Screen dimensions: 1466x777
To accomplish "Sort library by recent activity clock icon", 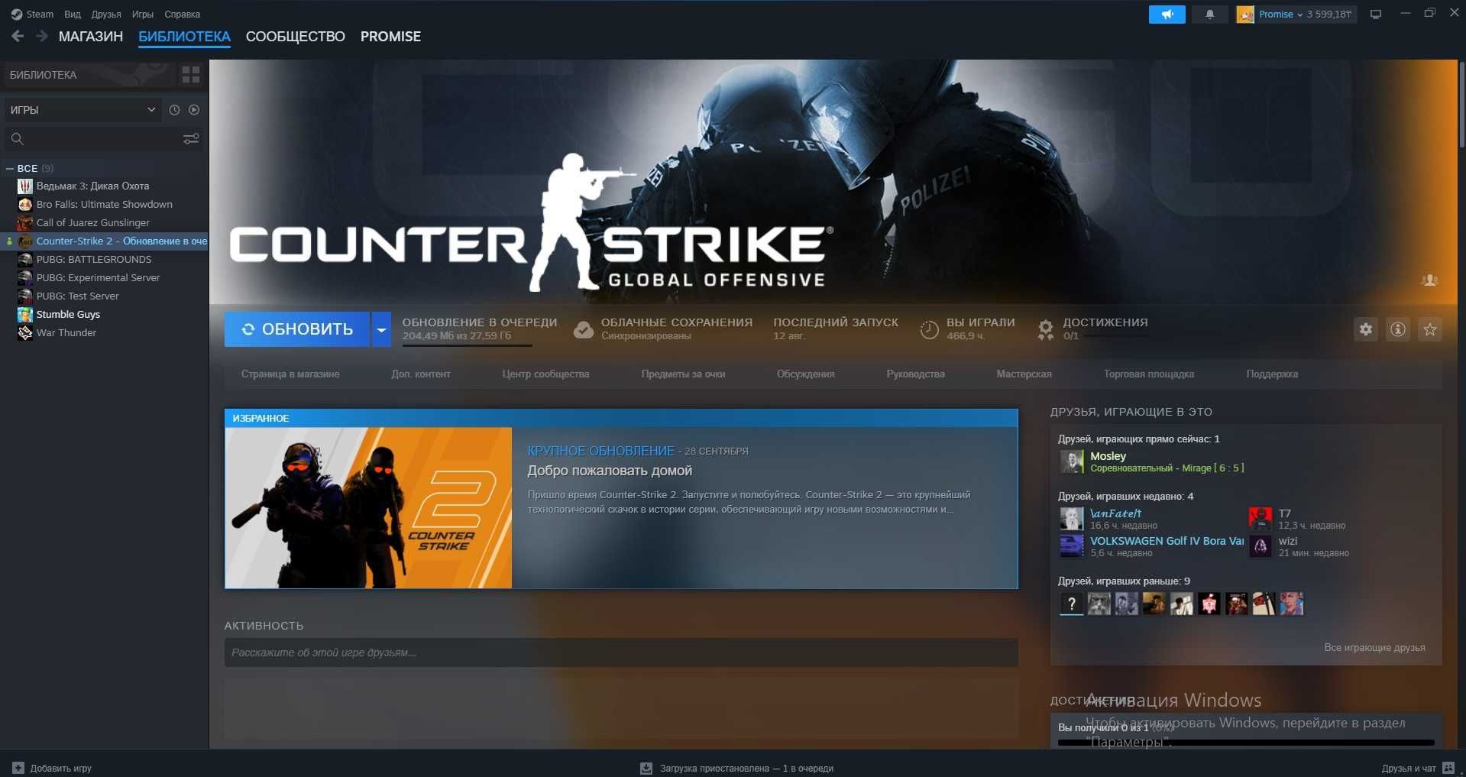I will tap(174, 110).
